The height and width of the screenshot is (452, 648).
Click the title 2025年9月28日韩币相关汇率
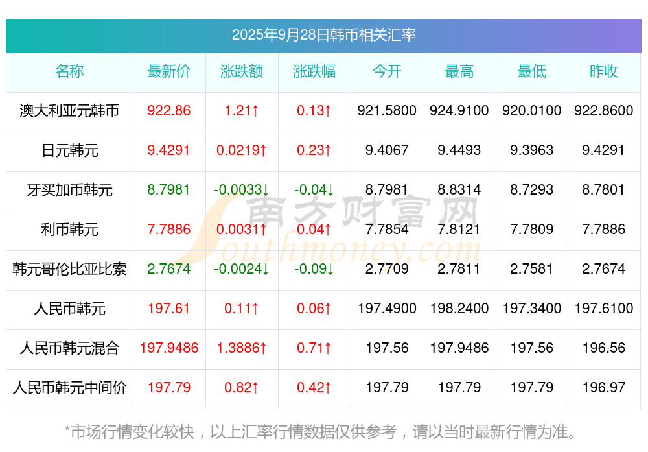coord(323,35)
